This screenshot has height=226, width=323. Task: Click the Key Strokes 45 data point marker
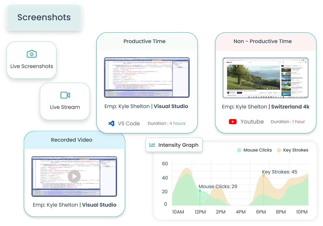pyautogui.click(x=264, y=175)
